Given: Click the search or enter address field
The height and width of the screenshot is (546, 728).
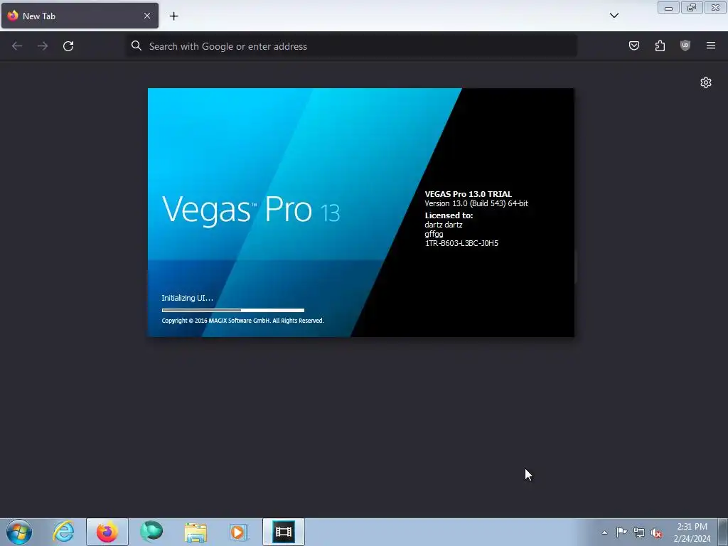Looking at the screenshot, I should [352, 46].
